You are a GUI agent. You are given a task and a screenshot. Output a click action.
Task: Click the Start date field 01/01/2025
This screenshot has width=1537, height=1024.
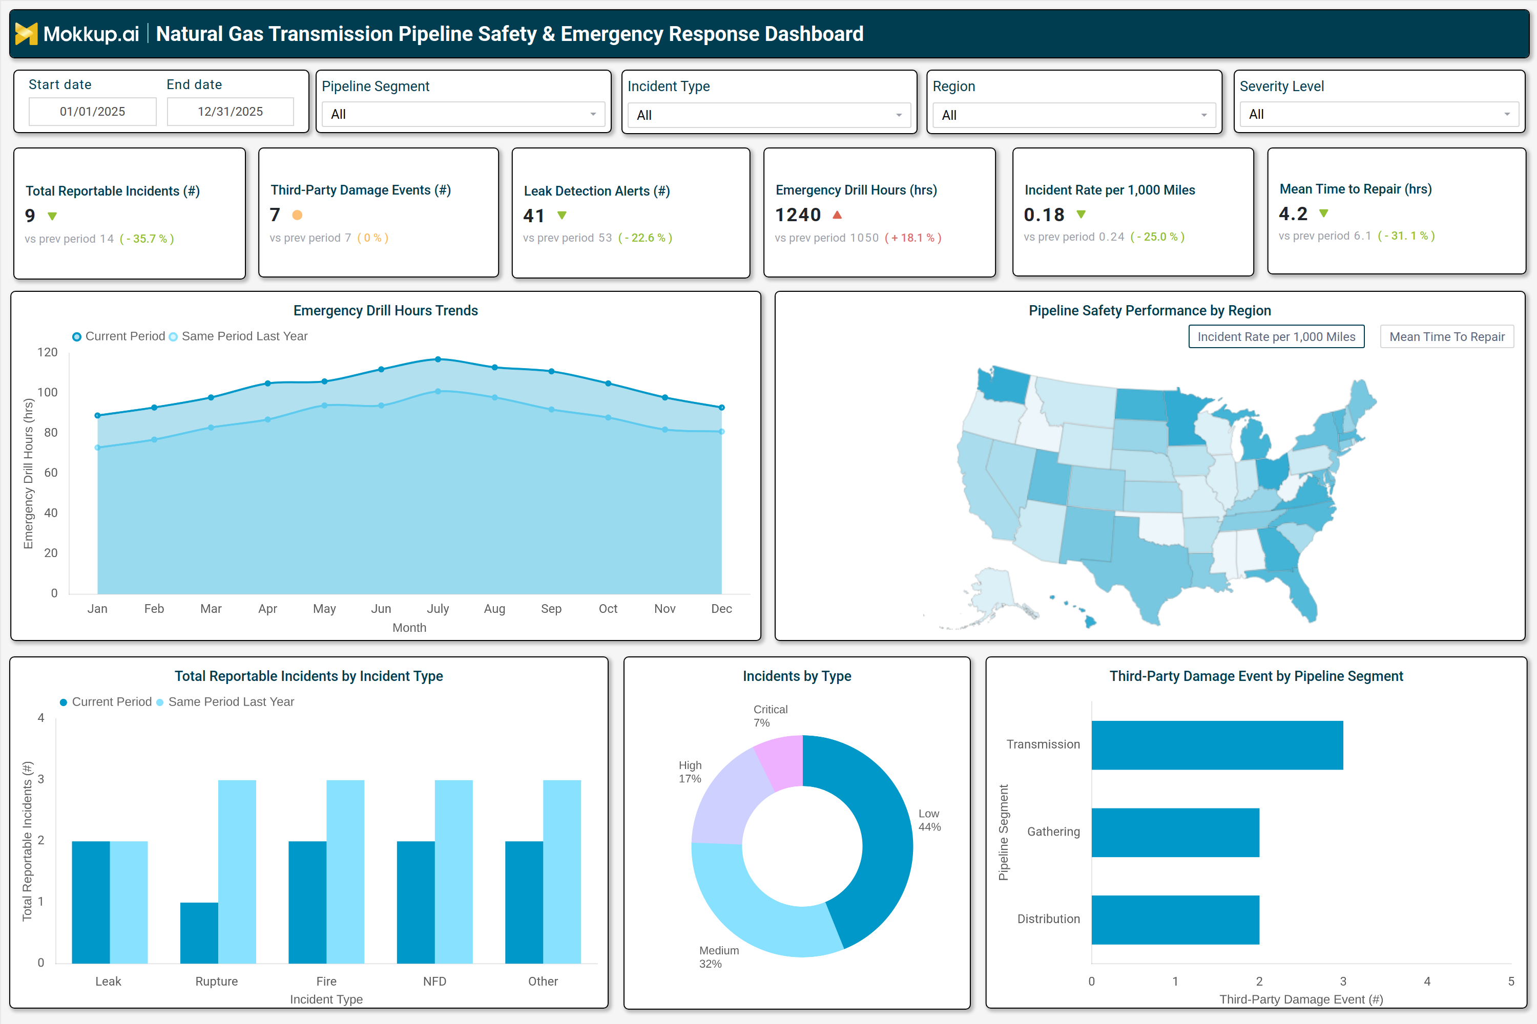point(92,112)
